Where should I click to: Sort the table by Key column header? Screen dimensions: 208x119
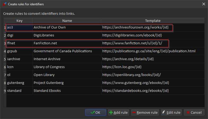coord(19,21)
